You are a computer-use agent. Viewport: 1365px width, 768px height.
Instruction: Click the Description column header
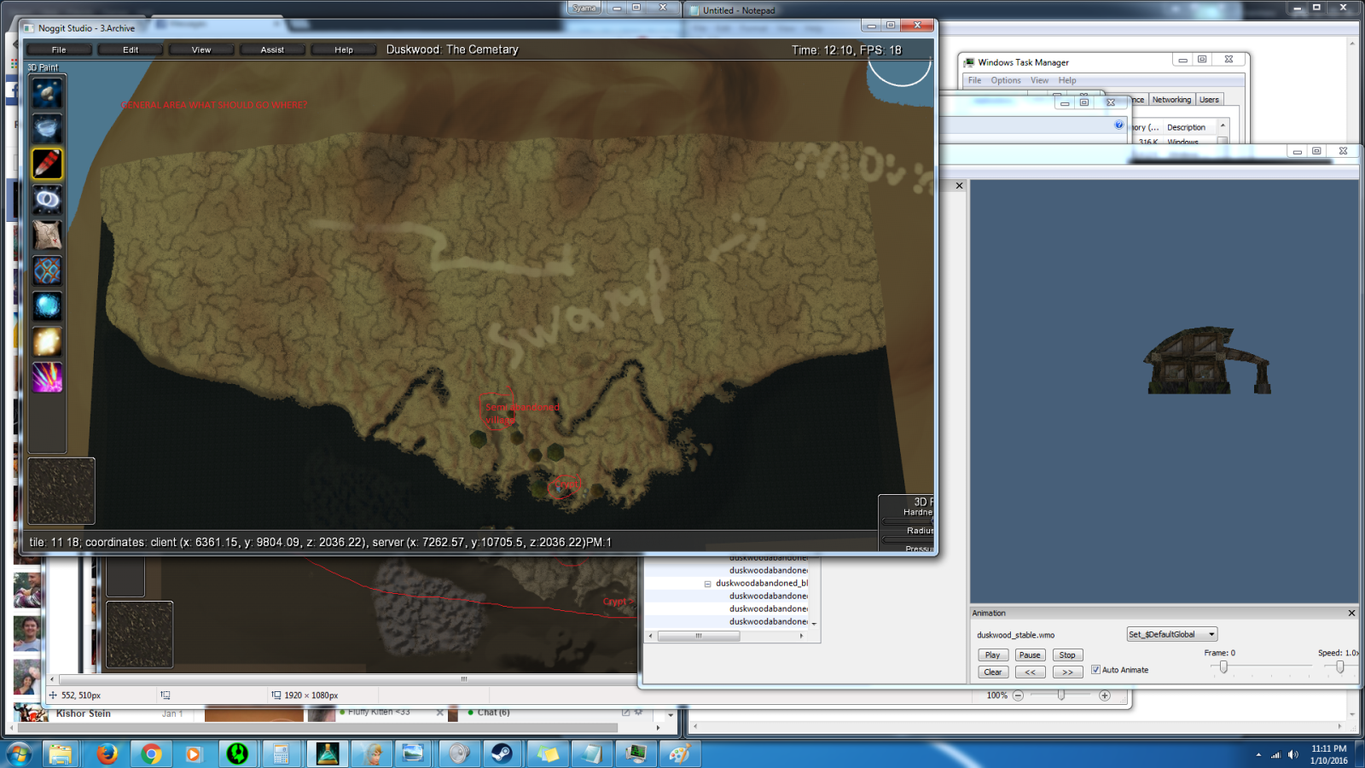pyautogui.click(x=1188, y=127)
